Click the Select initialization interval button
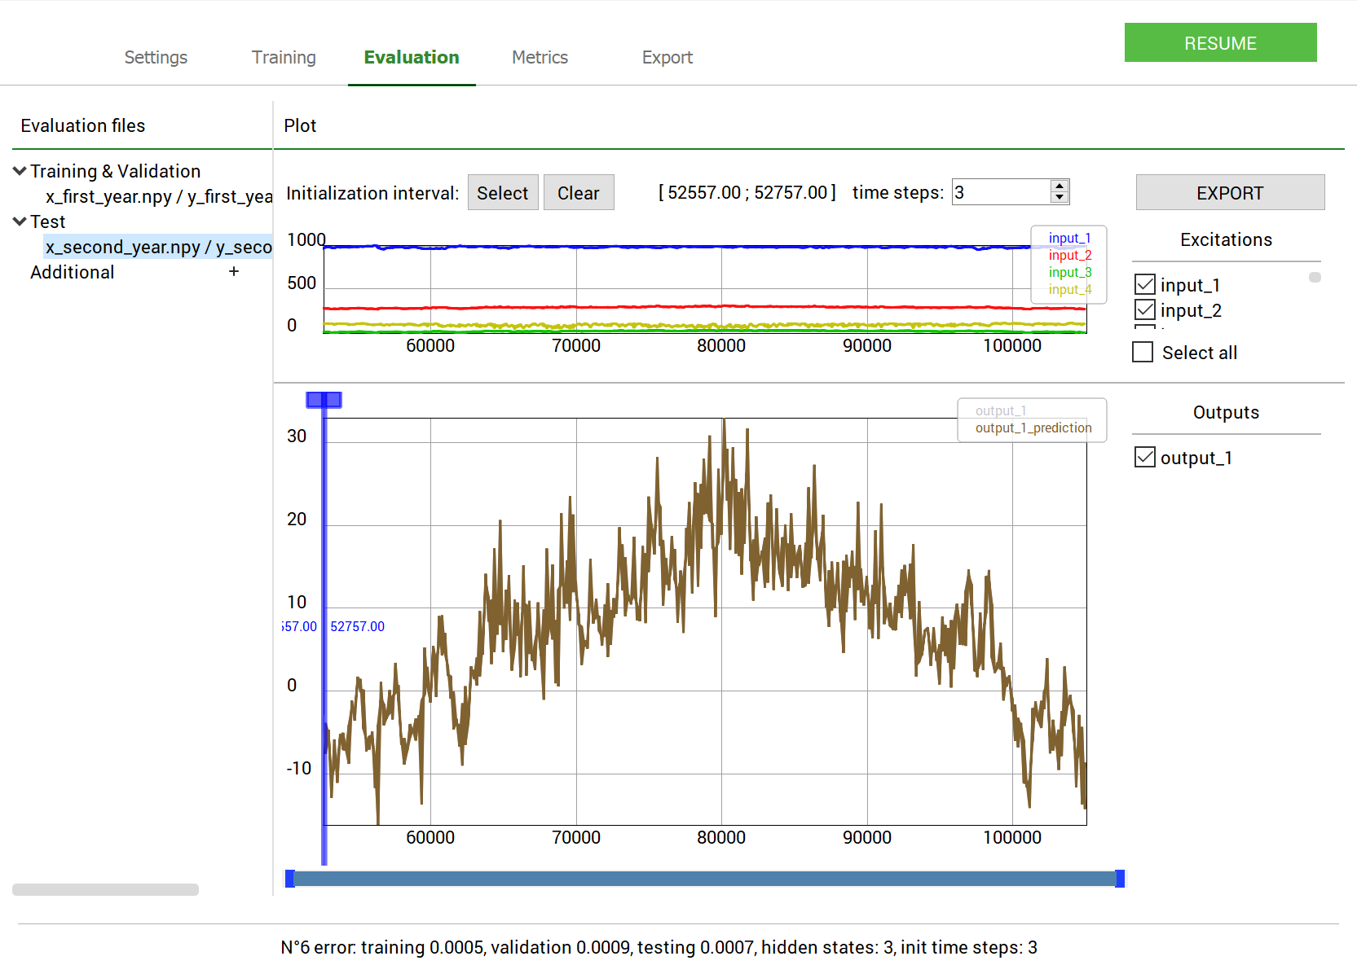 click(x=503, y=192)
